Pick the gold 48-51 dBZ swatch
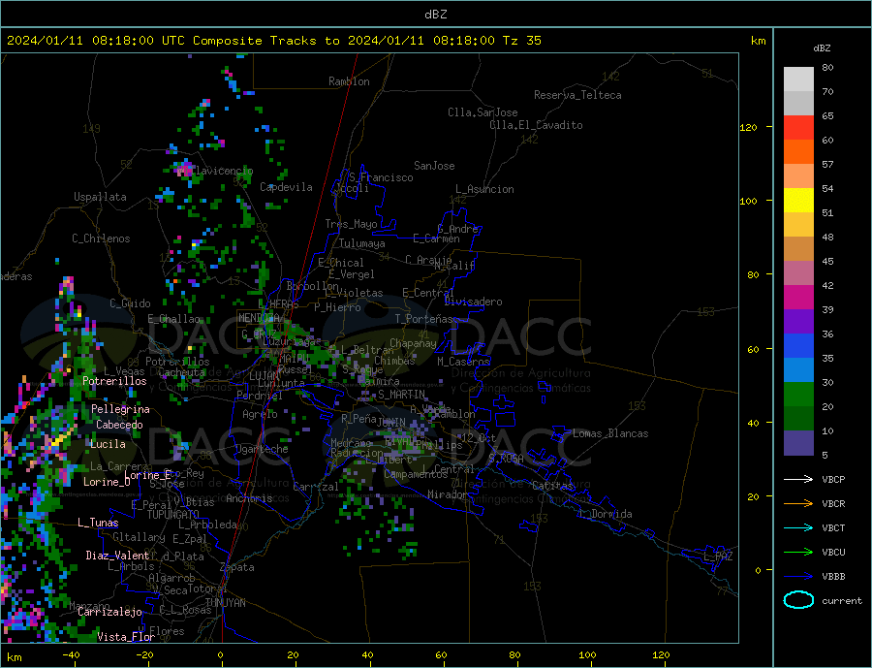The width and height of the screenshot is (872, 668). 798,225
